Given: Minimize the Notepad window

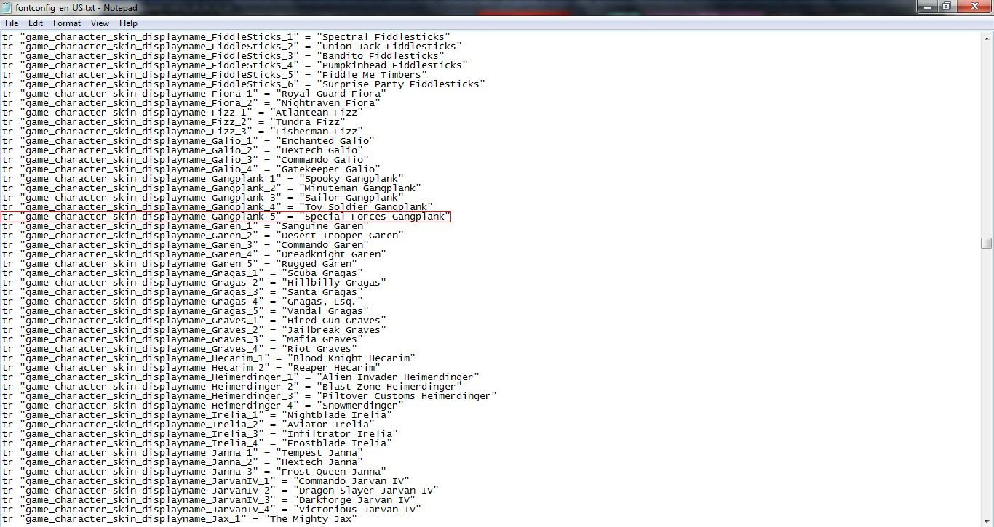Looking at the screenshot, I should [x=926, y=7].
